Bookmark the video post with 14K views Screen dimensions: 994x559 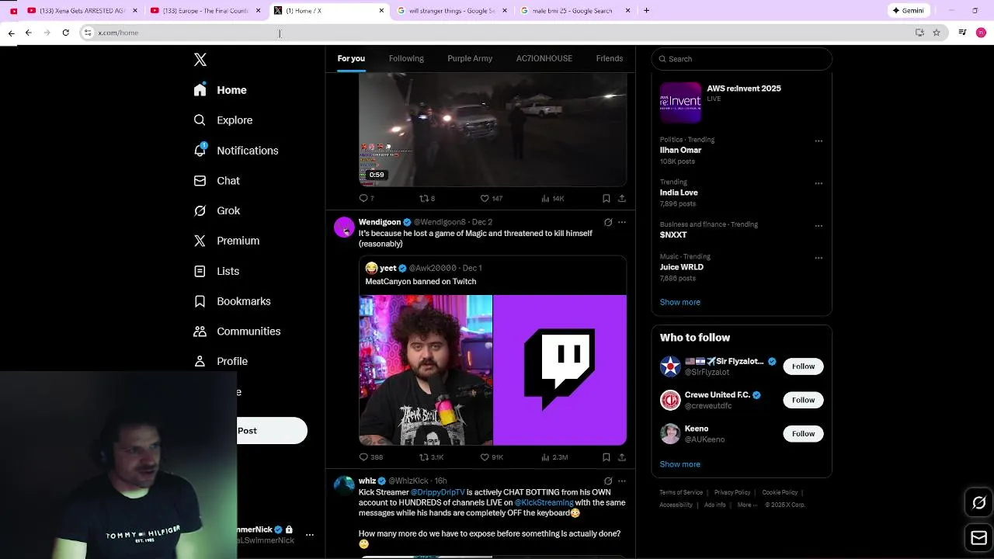pos(606,199)
